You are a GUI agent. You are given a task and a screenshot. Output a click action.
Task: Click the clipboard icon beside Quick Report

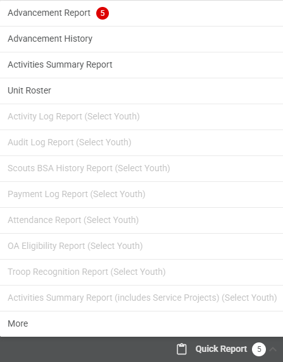coord(182,349)
